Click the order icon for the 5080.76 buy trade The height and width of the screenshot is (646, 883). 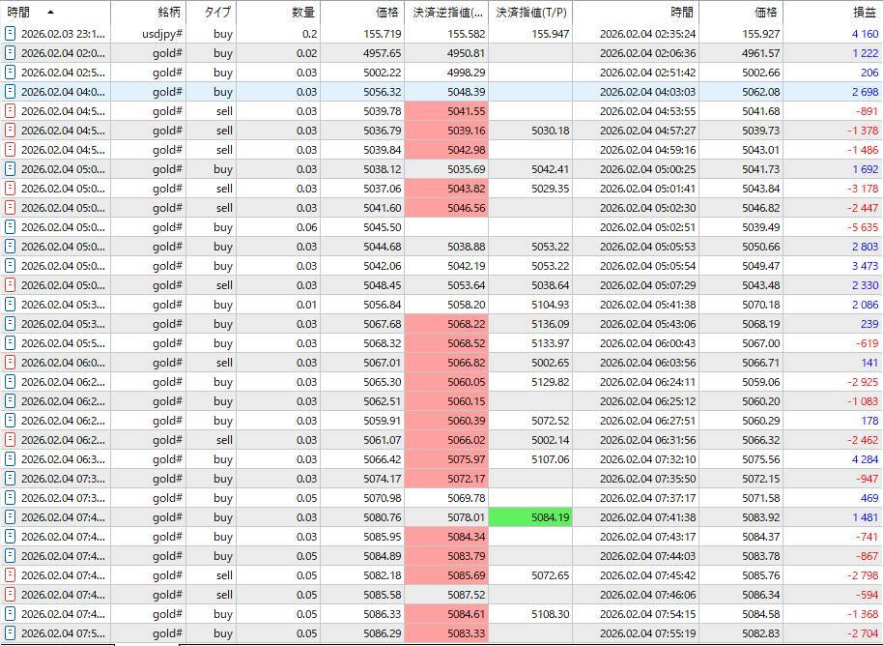tap(10, 517)
